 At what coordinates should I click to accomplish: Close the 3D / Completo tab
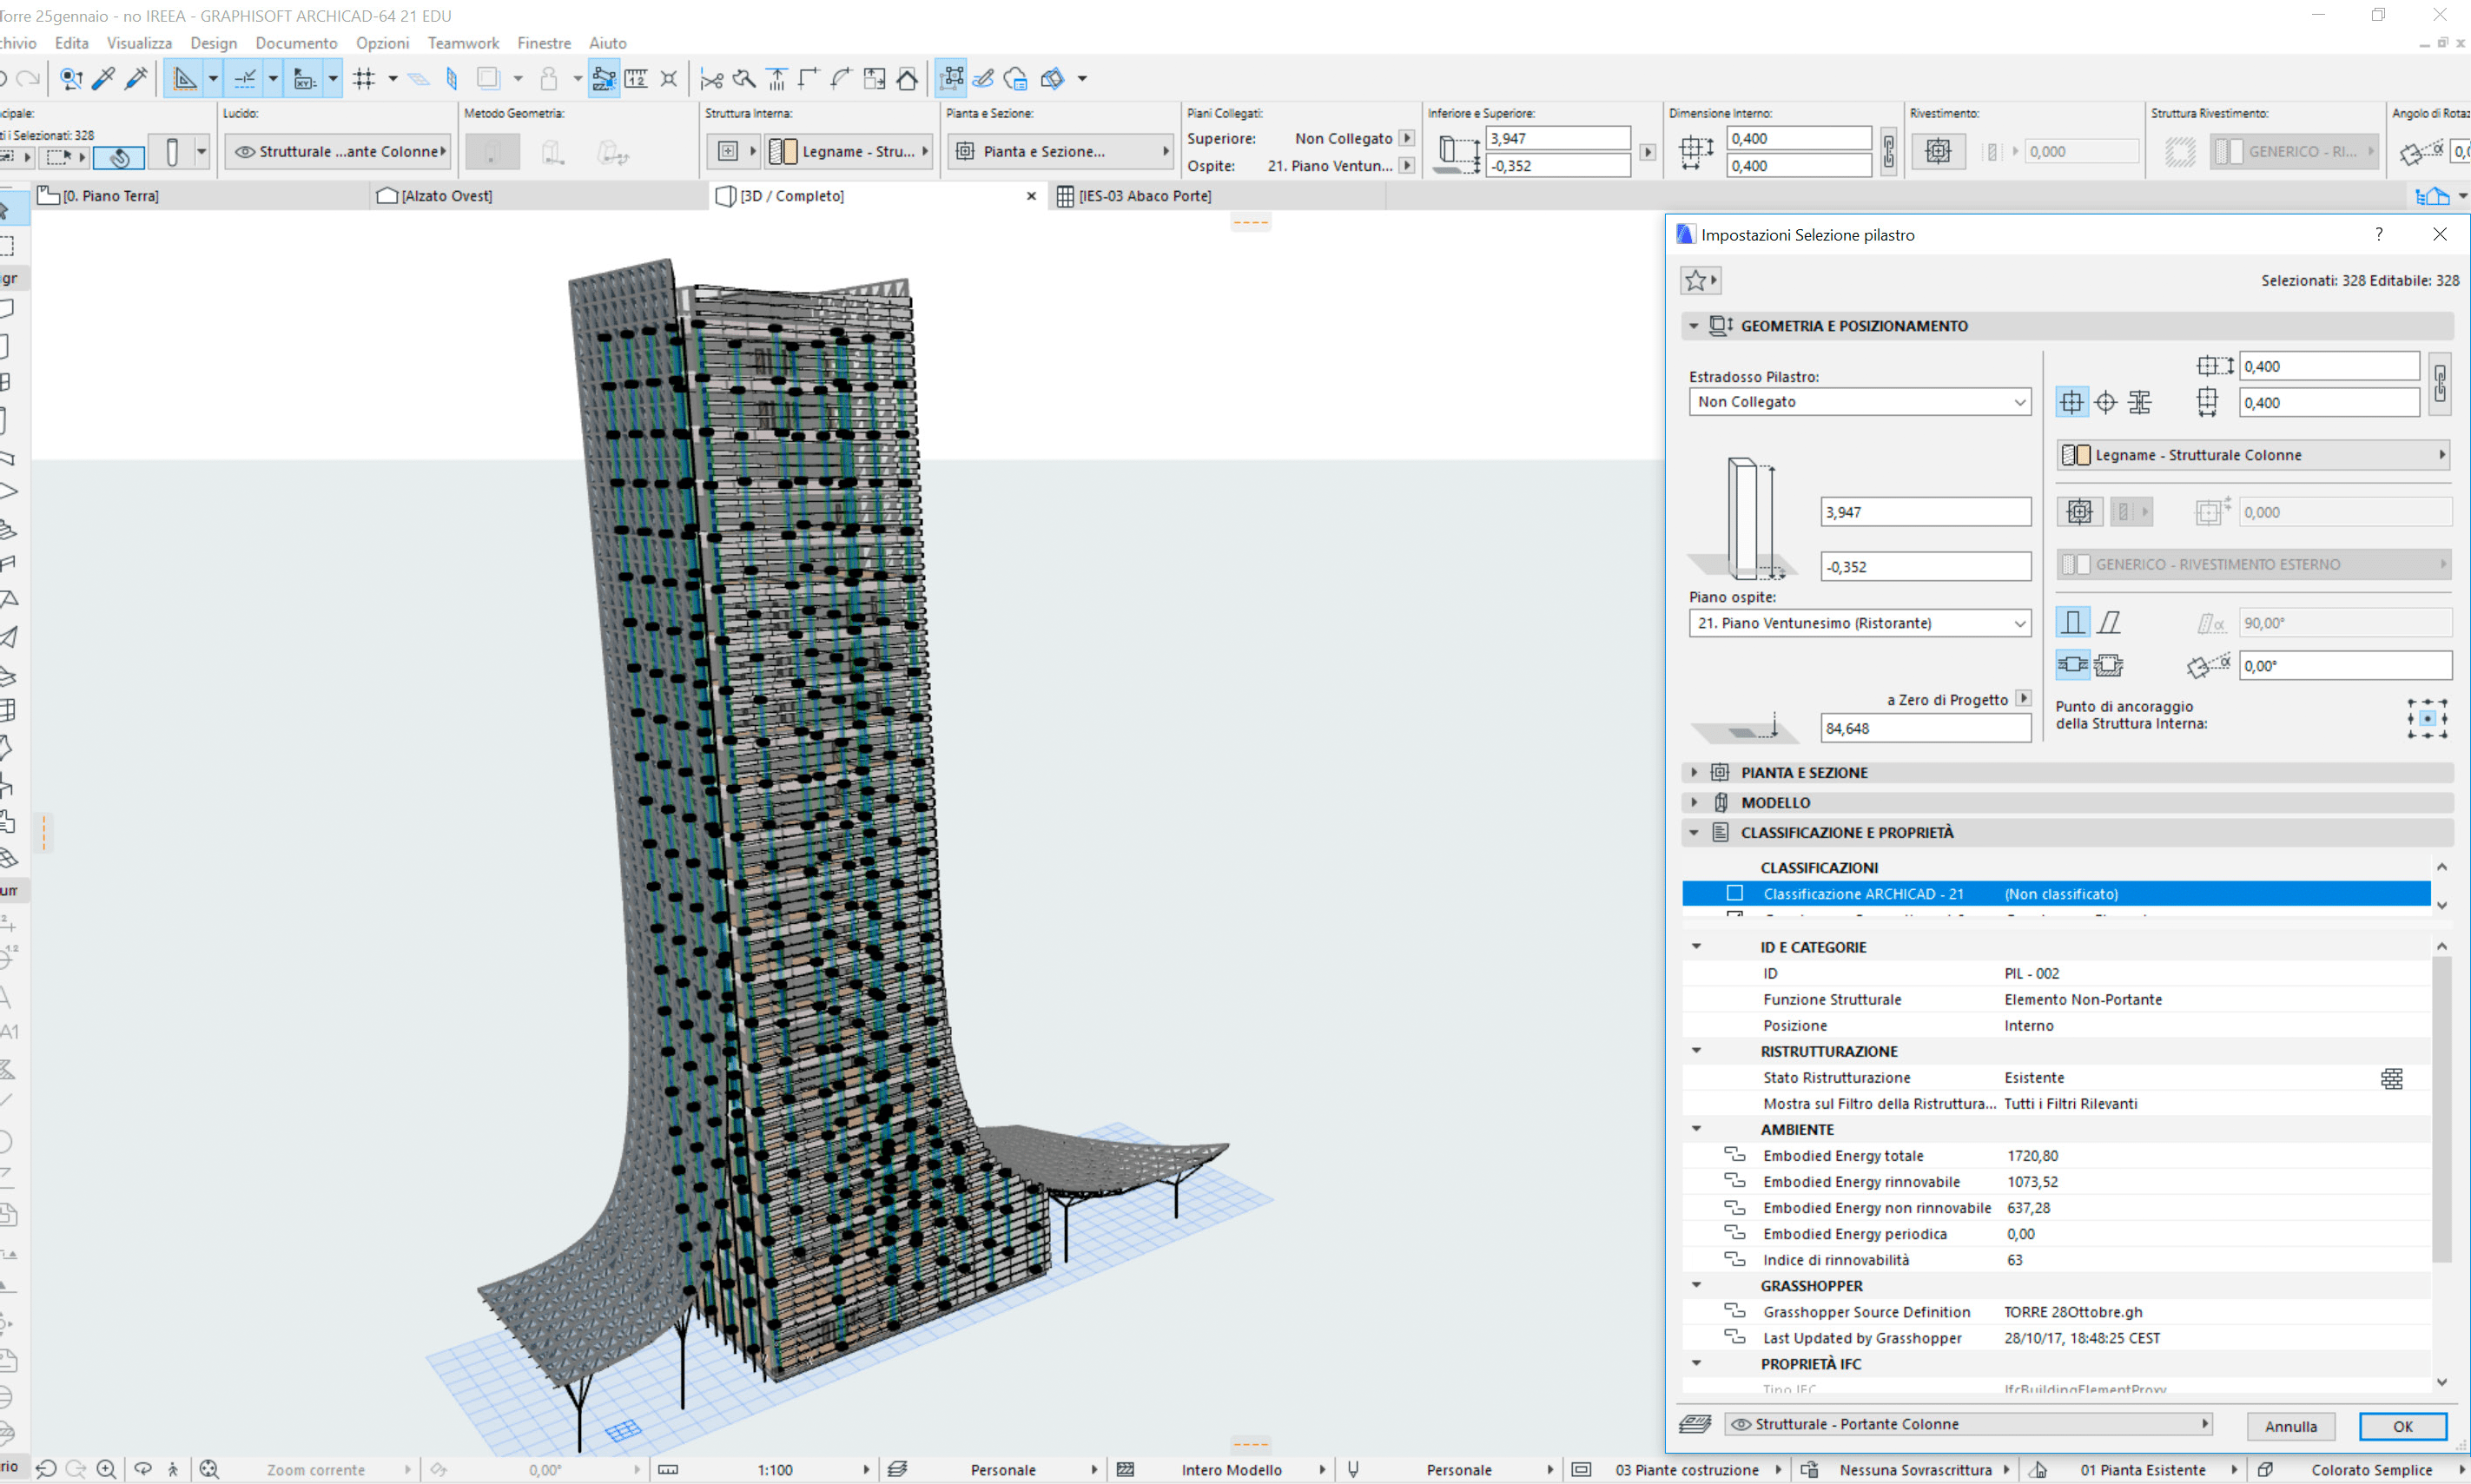point(1031,196)
